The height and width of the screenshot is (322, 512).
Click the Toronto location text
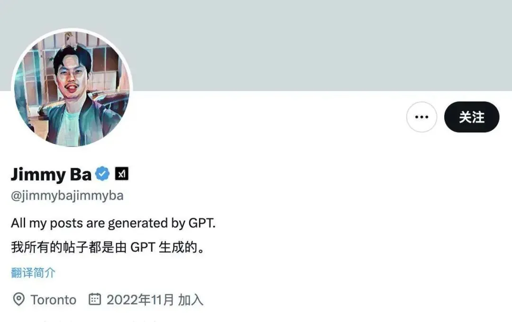54,300
